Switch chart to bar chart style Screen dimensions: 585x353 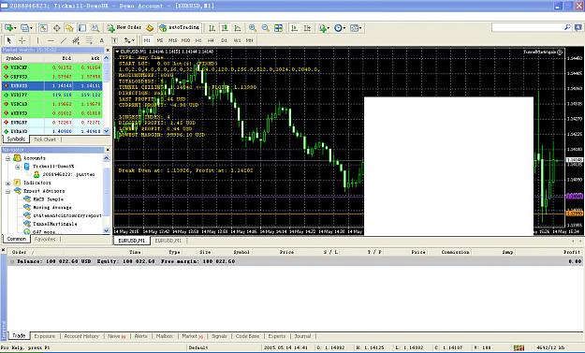212,28
